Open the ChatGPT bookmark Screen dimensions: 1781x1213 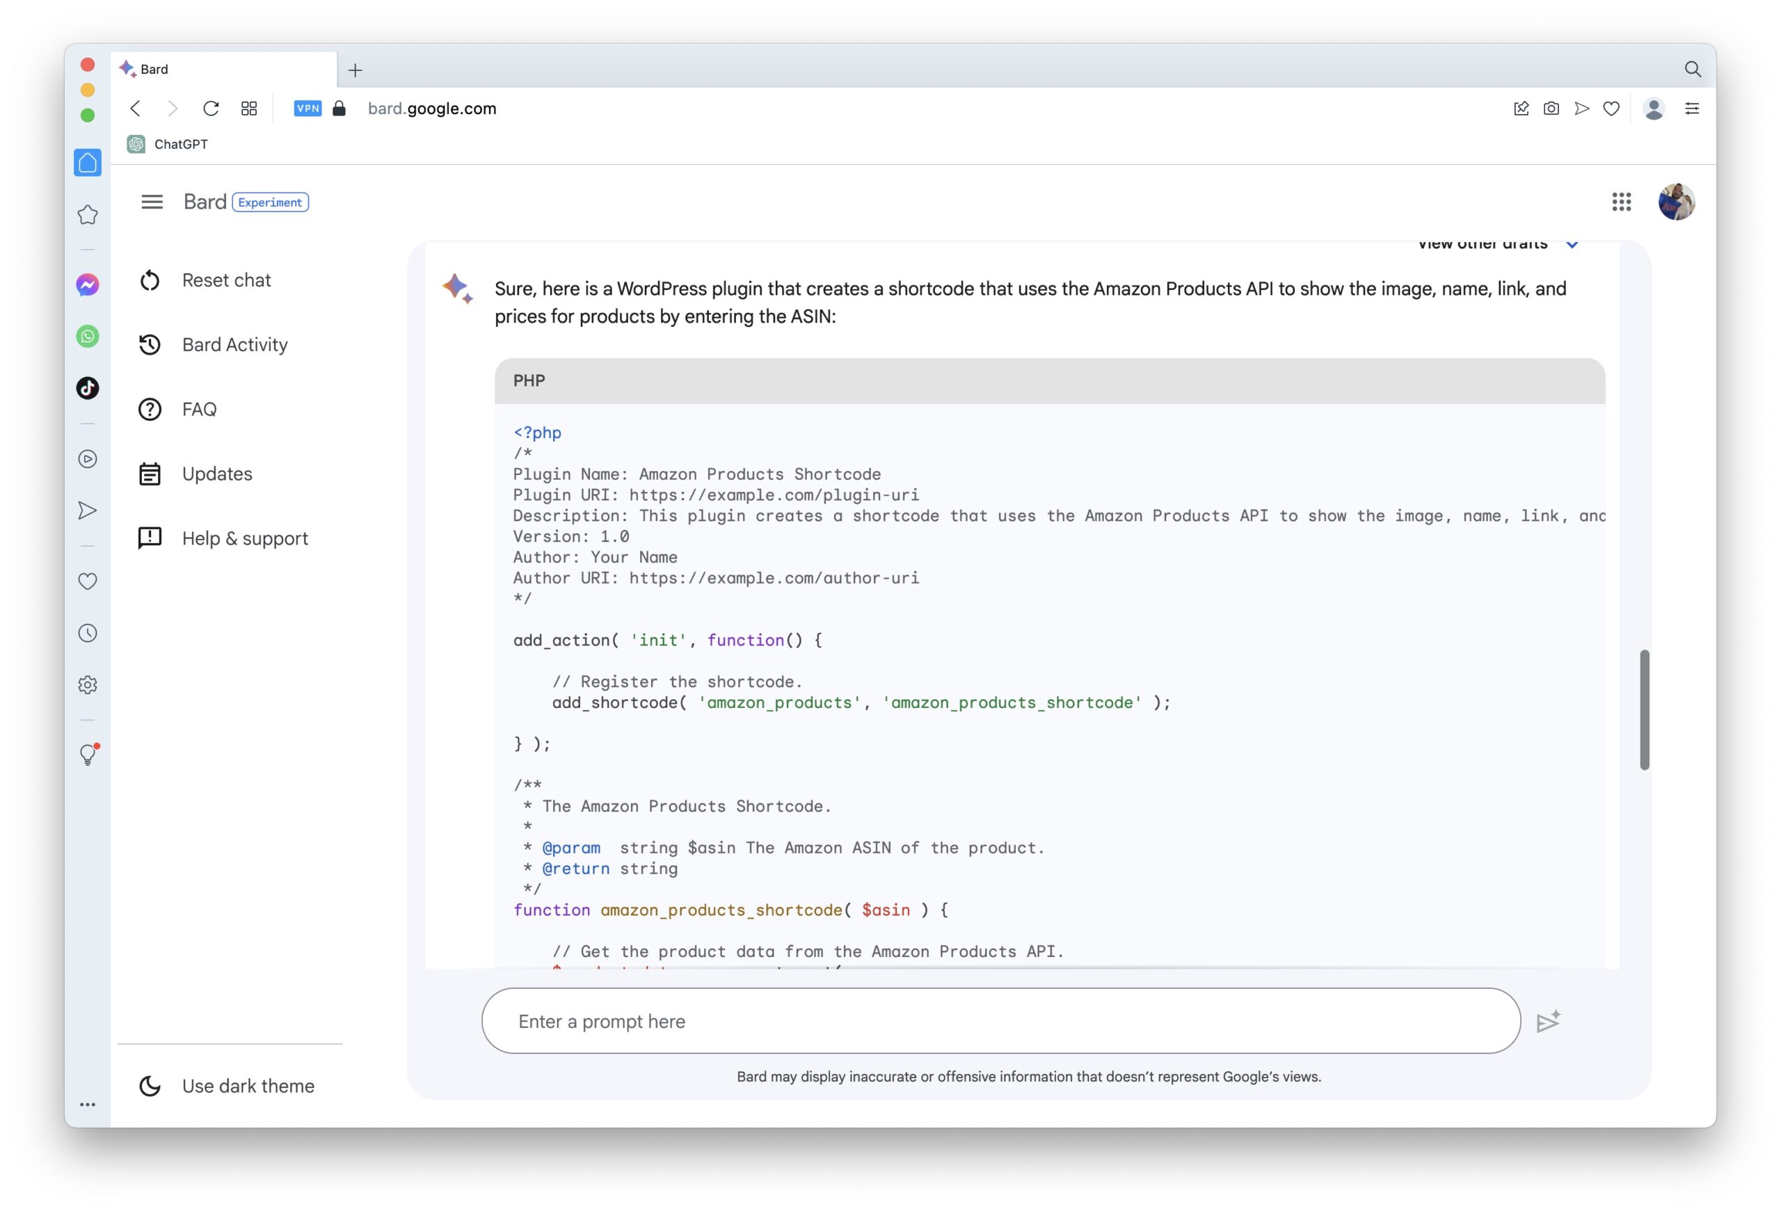pyautogui.click(x=168, y=144)
